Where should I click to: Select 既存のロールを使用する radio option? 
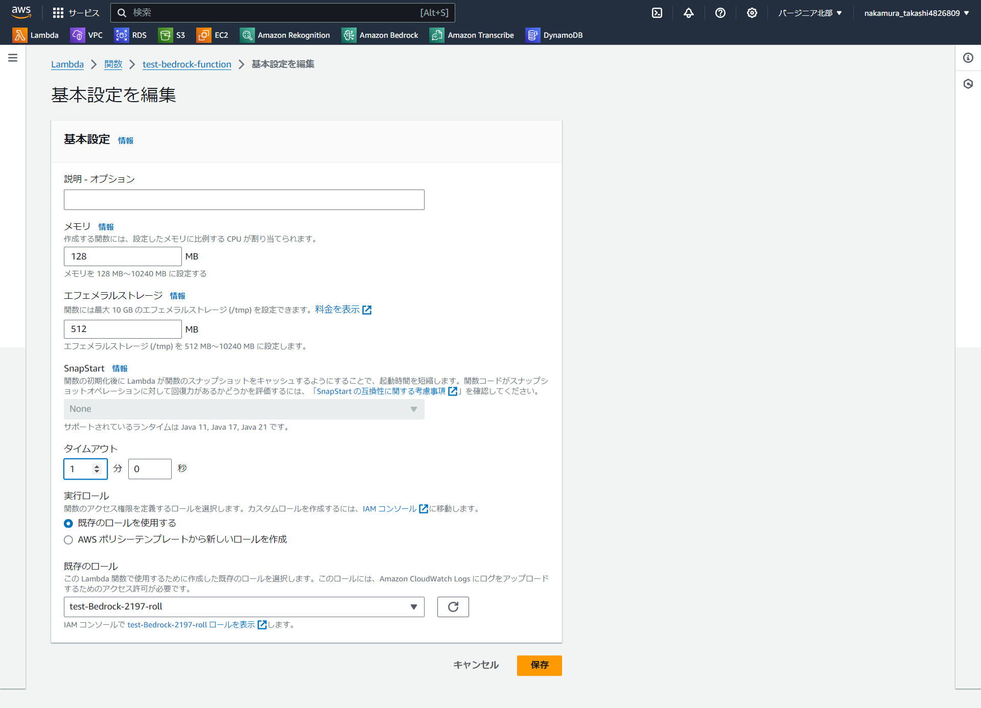(x=68, y=524)
